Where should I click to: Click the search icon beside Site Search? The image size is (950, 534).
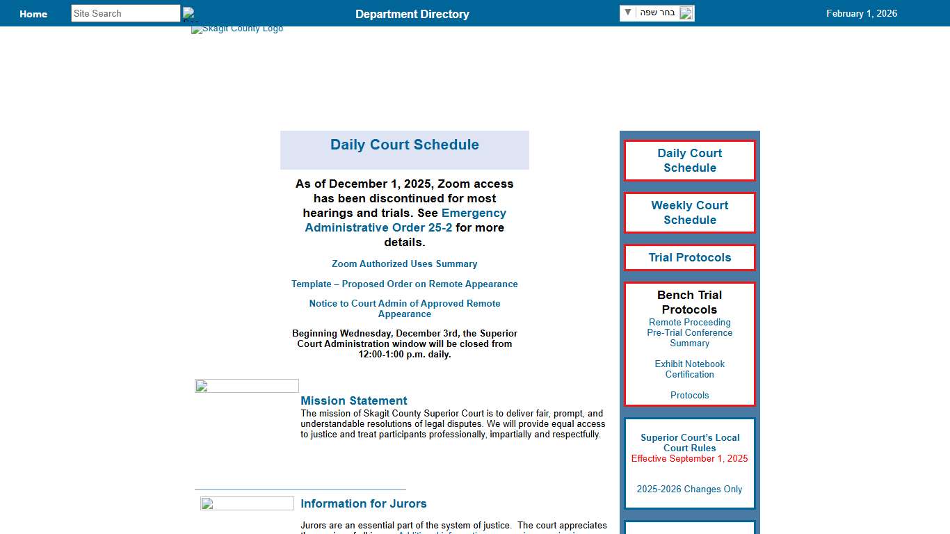[x=188, y=13]
